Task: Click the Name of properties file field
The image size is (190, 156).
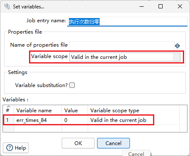Action: (x=122, y=46)
